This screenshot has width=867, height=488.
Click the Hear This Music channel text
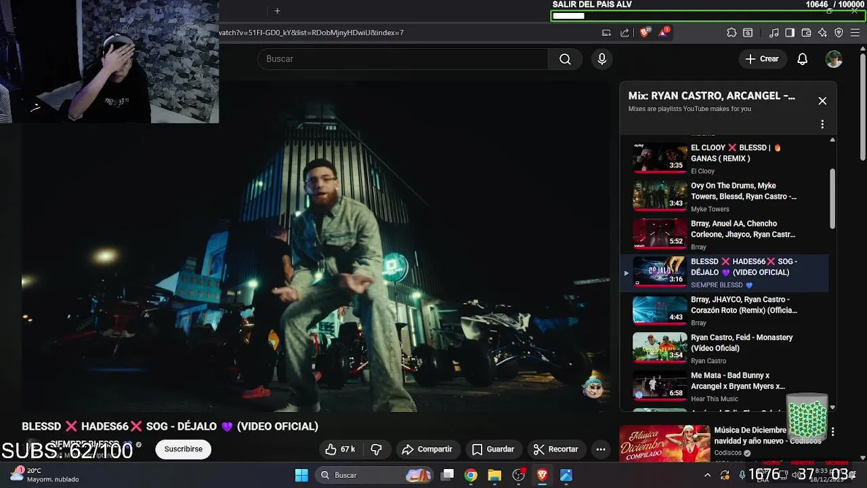[715, 399]
